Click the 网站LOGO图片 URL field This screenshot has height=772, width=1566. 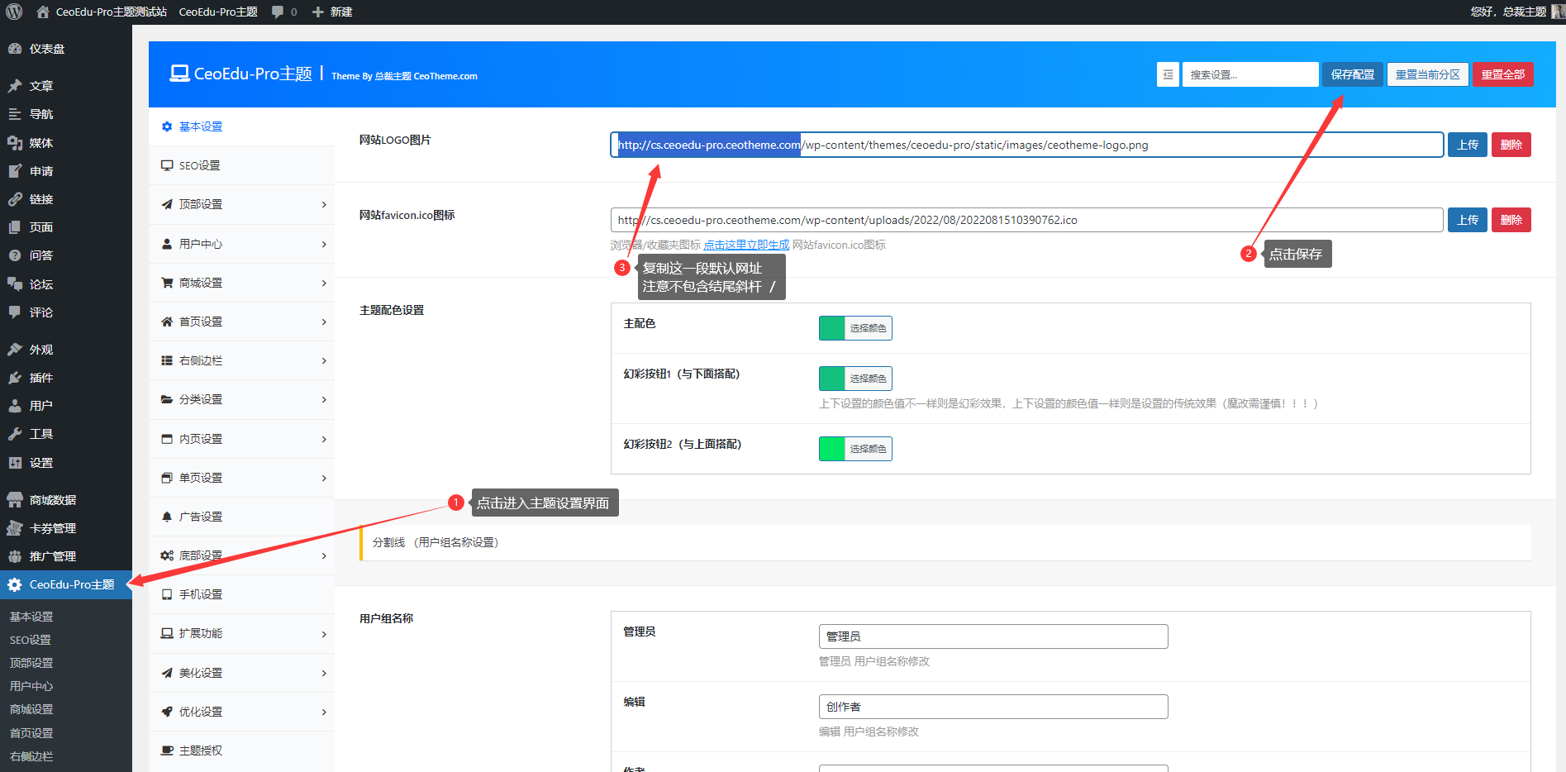tap(1027, 145)
